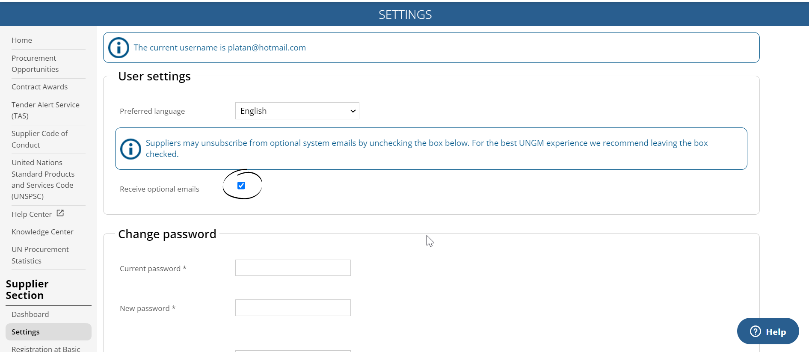The height and width of the screenshot is (352, 809).
Task: Click the question mark icon in Help button
Action: tap(756, 331)
